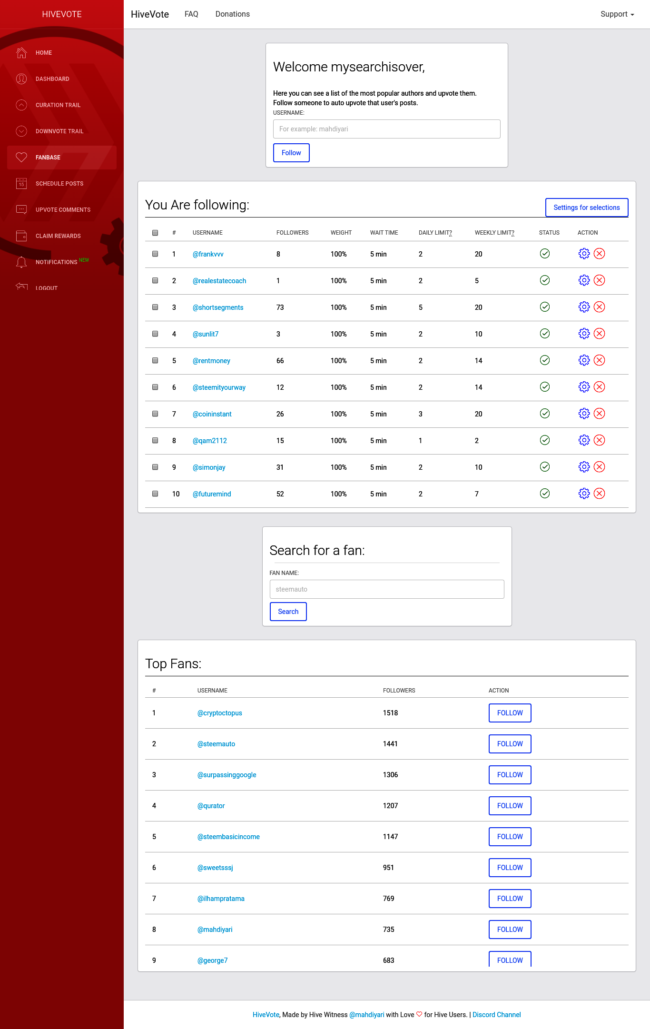This screenshot has width=650, height=1029.
Task: Open @mahdiyari link in footer
Action: pos(367,1015)
